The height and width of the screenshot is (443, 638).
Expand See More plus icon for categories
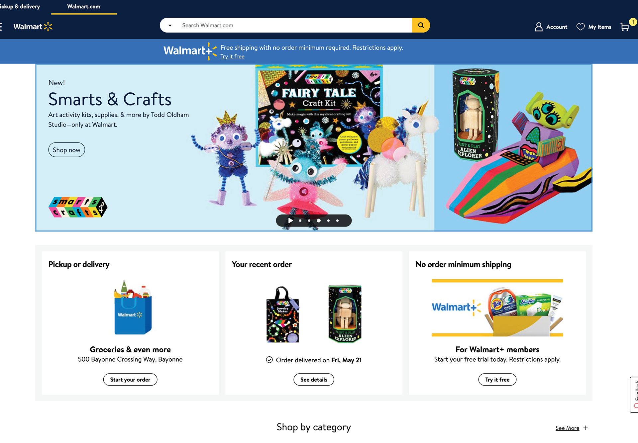pyautogui.click(x=585, y=428)
